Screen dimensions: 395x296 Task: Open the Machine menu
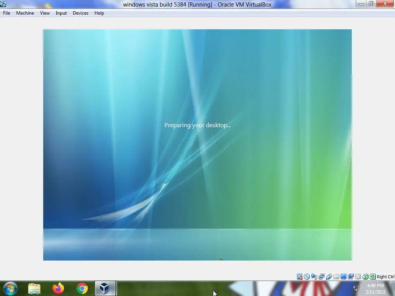click(25, 13)
